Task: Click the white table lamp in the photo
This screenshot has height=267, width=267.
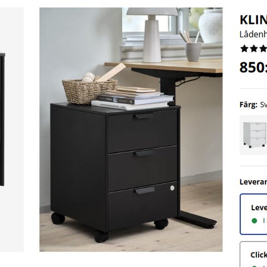Action: coord(152,34)
